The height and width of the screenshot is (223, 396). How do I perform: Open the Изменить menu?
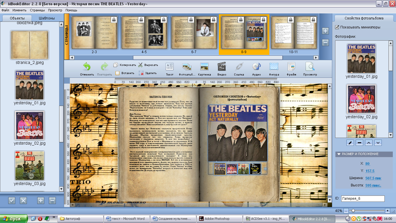(19, 10)
